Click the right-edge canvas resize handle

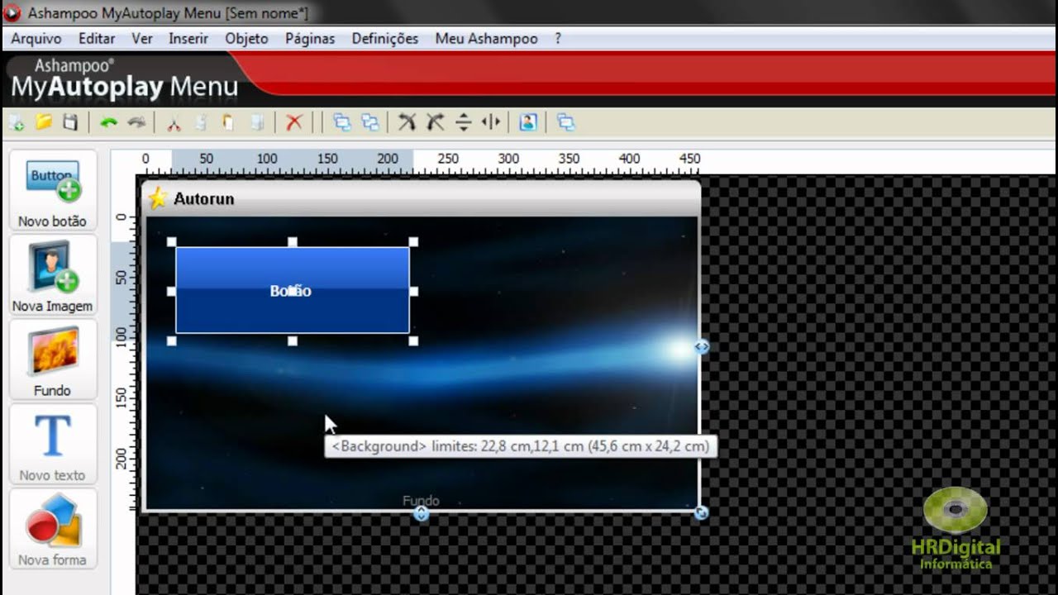702,347
